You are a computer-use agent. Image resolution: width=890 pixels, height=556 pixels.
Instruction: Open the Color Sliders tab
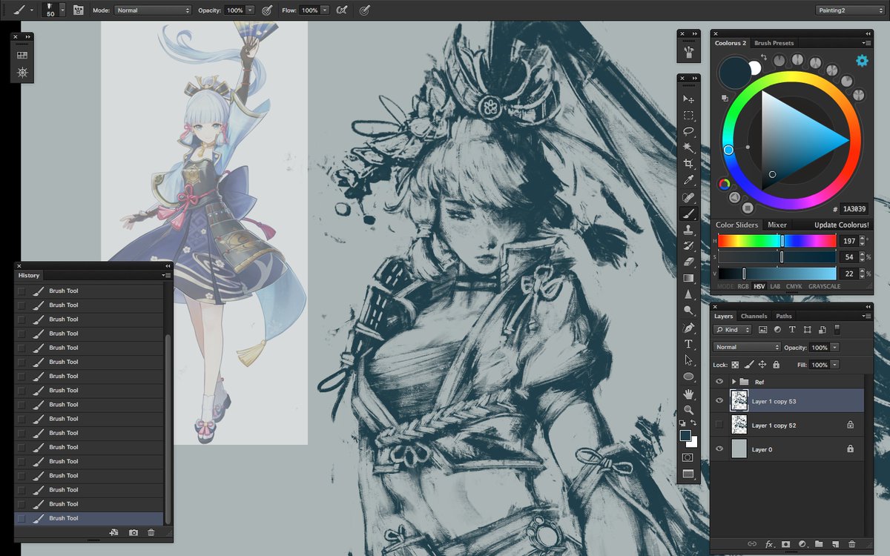[736, 225]
